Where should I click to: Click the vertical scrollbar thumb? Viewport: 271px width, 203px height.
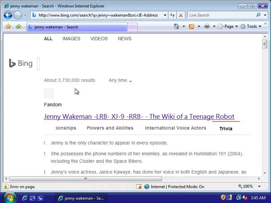265,44
